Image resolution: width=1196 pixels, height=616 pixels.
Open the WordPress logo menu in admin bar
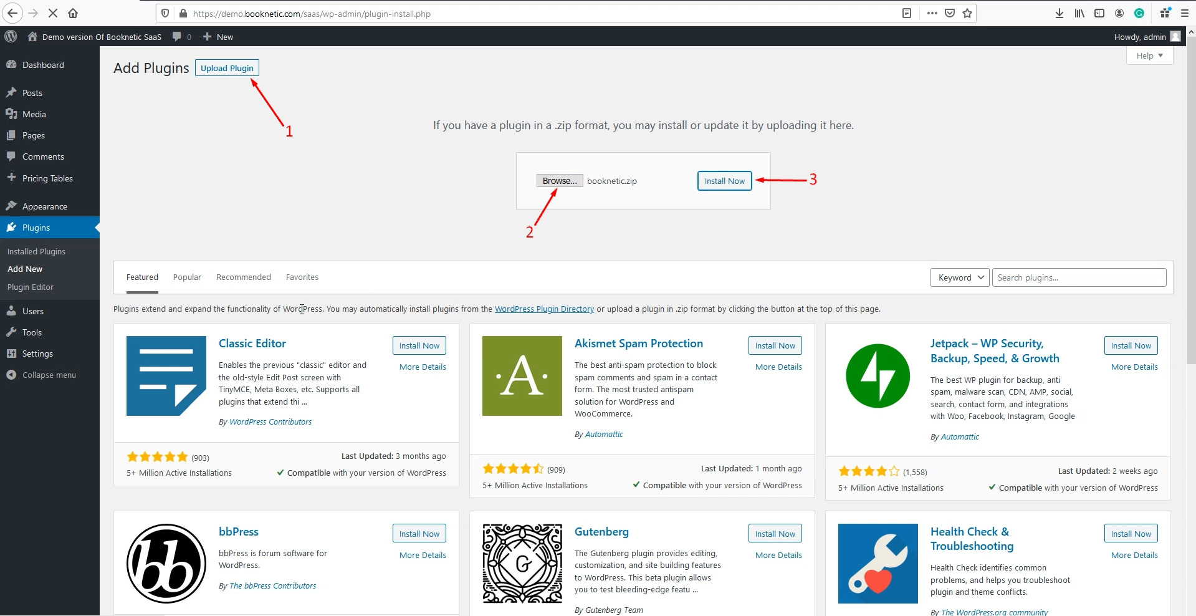10,36
